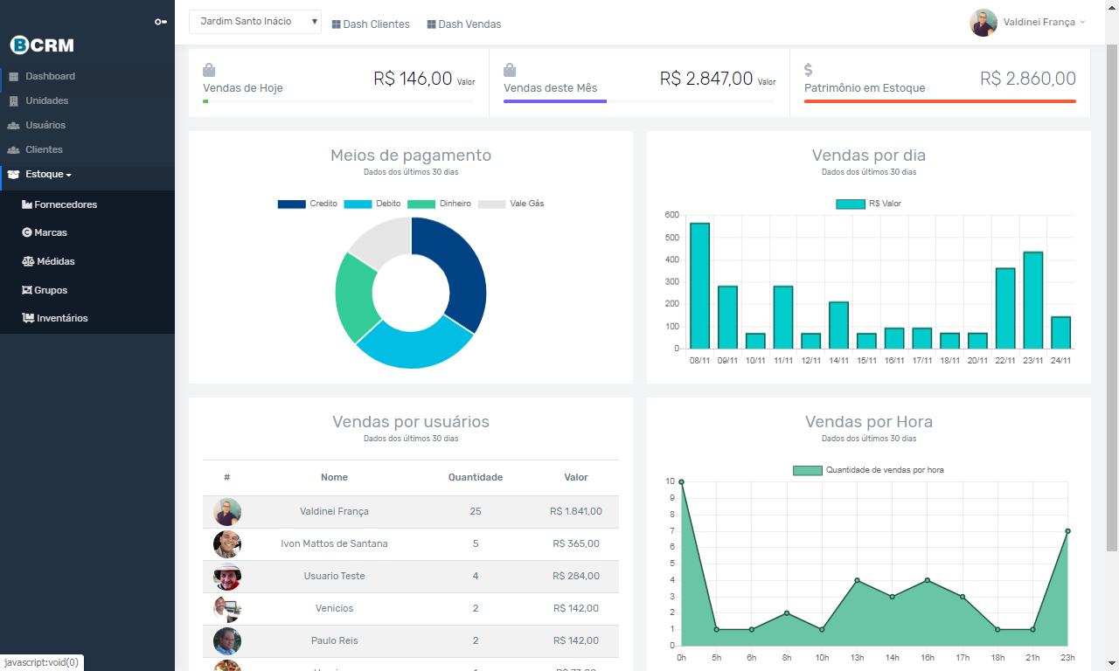Open the Valdinei França user menu
Image resolution: width=1119 pixels, height=671 pixels.
(1028, 23)
